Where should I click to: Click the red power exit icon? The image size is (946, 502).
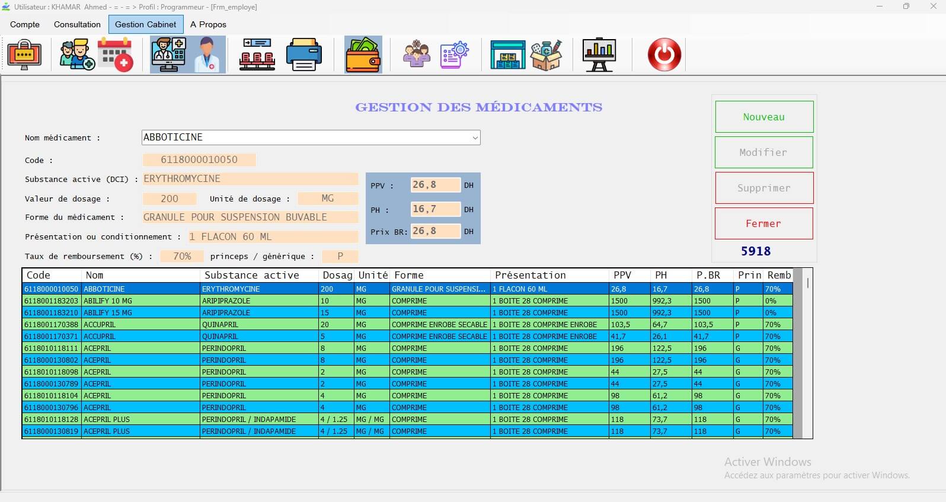pyautogui.click(x=664, y=55)
